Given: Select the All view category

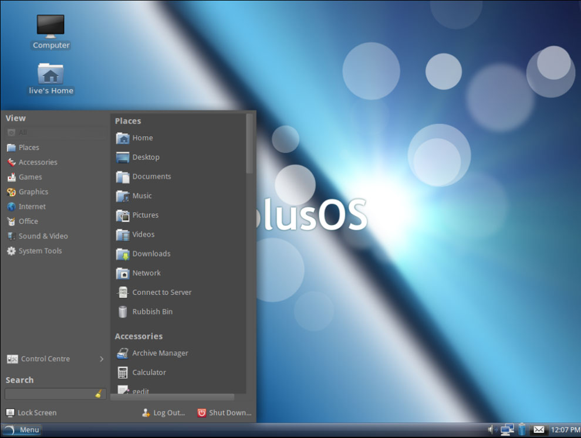Looking at the screenshot, I should 56,133.
